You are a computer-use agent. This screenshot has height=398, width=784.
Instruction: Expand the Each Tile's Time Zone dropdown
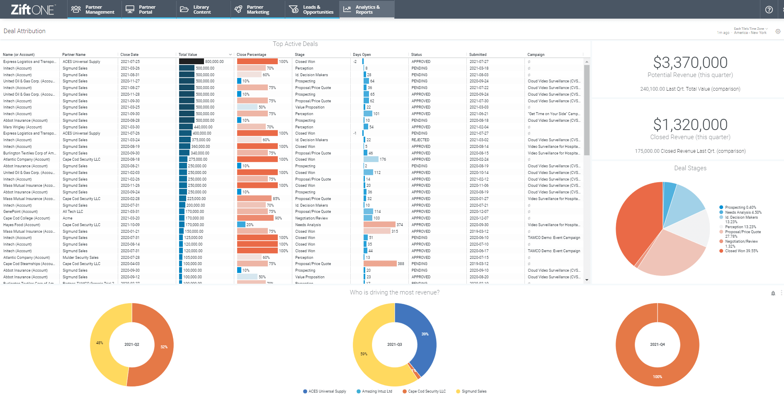click(750, 29)
